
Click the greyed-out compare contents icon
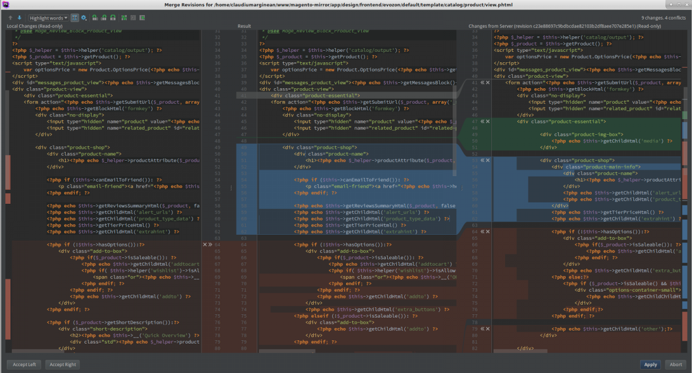pos(133,18)
